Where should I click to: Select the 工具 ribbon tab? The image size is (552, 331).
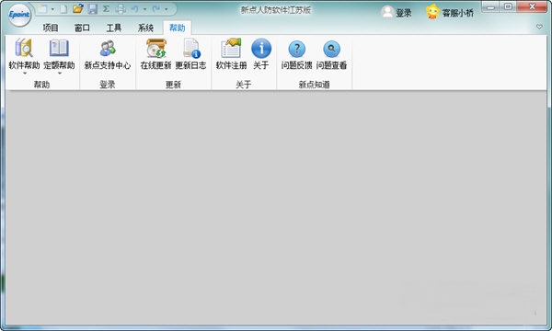[x=114, y=28]
